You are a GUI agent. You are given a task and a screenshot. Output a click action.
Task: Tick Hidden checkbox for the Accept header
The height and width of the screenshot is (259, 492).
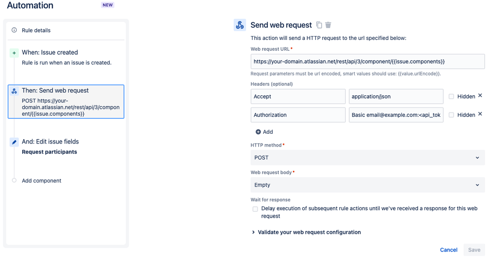[451, 97]
